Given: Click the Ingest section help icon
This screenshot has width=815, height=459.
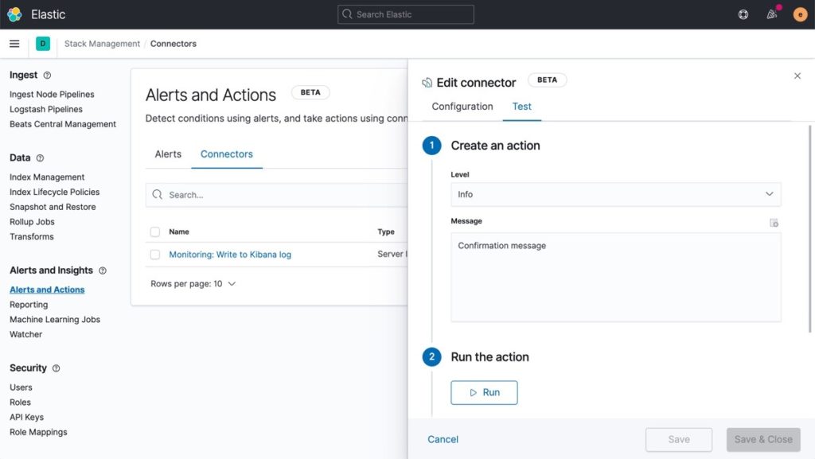Looking at the screenshot, I should tap(47, 76).
